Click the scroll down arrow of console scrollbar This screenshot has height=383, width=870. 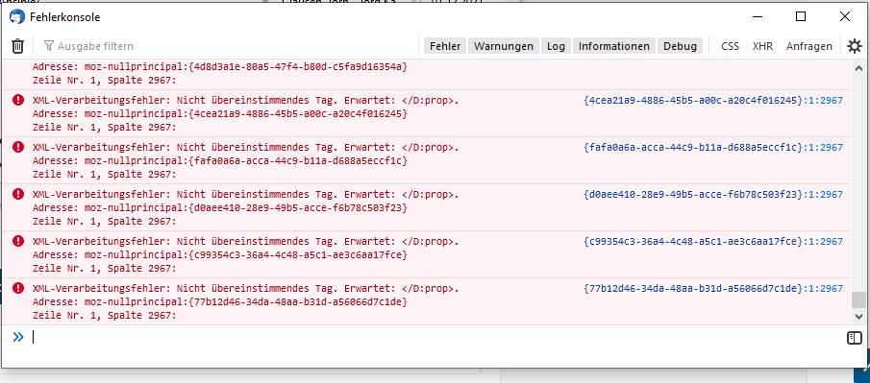858,317
